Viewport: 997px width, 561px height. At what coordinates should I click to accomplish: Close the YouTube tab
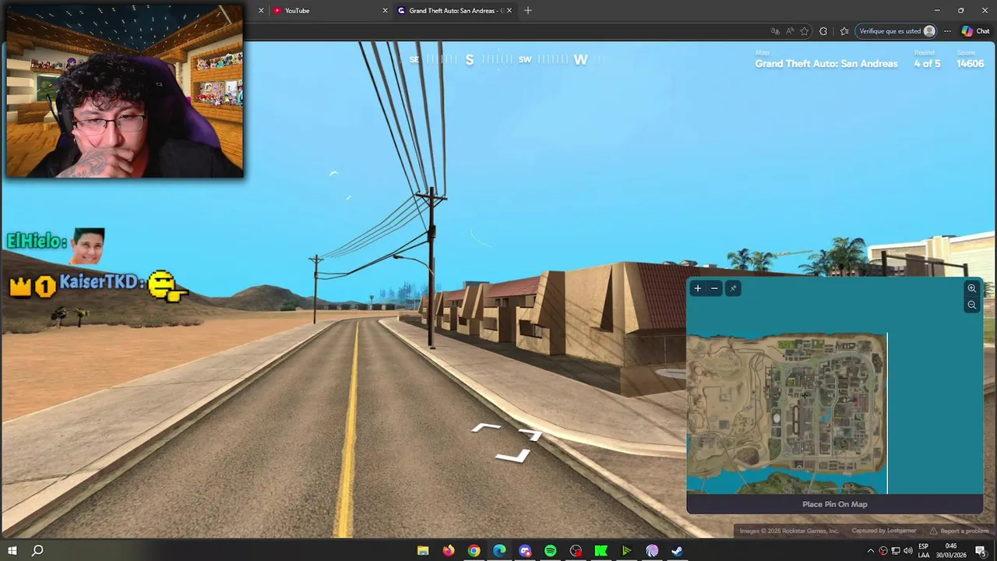(x=385, y=10)
